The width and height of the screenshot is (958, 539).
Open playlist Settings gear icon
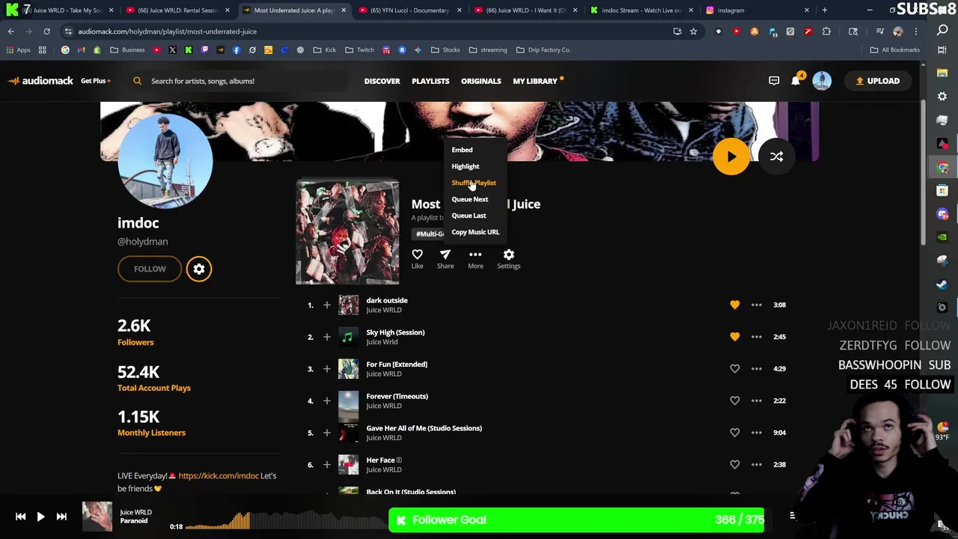508,258
